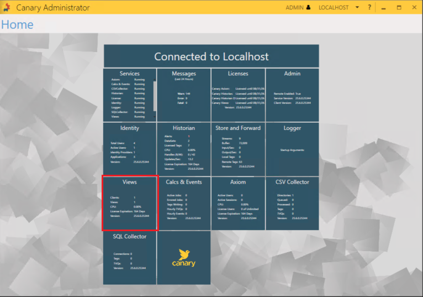Screen dimensions: 423x297
Task: Select the CSVCollector Running service row
Action: click(128, 89)
